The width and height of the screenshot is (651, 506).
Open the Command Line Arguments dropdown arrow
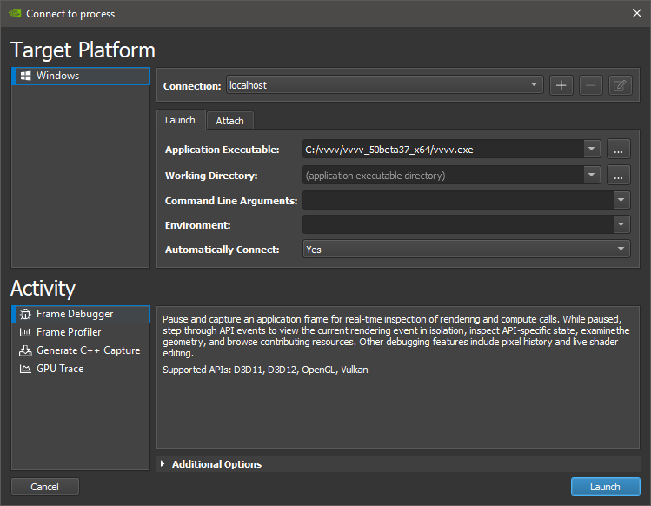click(x=621, y=201)
